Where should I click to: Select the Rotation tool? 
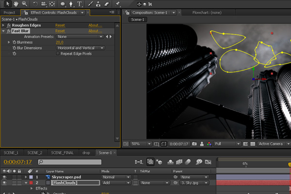tap(35, 4)
